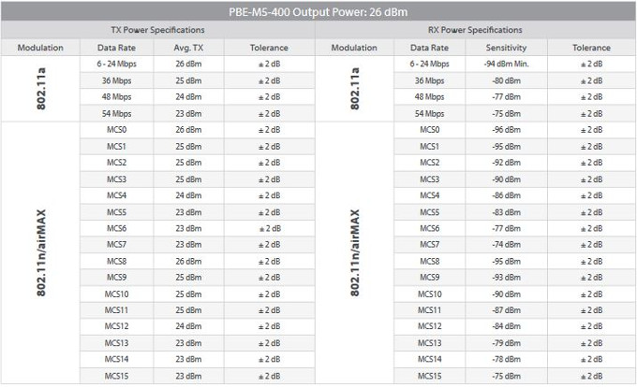Click the TX table 'MCS9' cell
Screen dimensions: 637x387
[116, 278]
